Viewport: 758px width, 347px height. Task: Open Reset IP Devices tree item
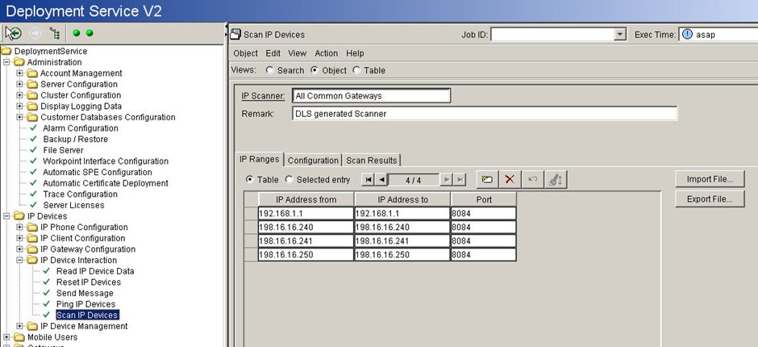click(x=89, y=282)
